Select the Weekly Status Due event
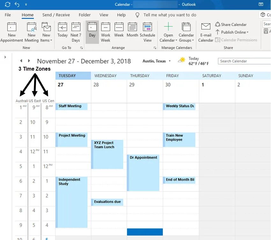This screenshot has width=271, height=240. pos(179,106)
